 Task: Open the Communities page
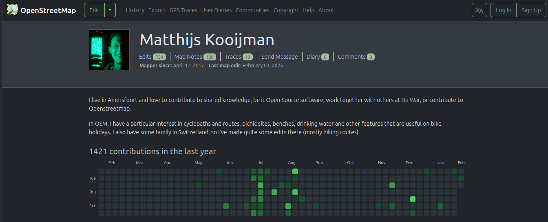point(252,10)
